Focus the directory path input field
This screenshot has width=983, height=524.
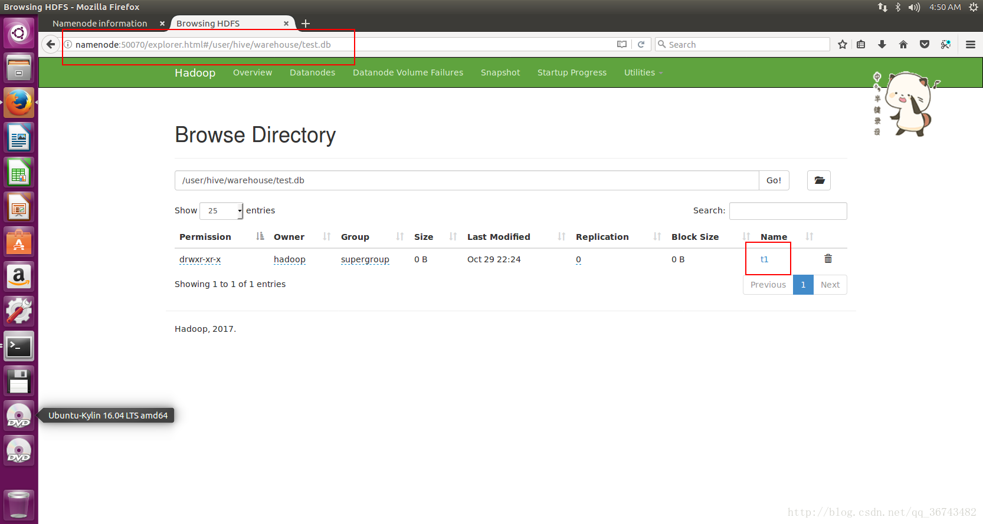pyautogui.click(x=467, y=180)
